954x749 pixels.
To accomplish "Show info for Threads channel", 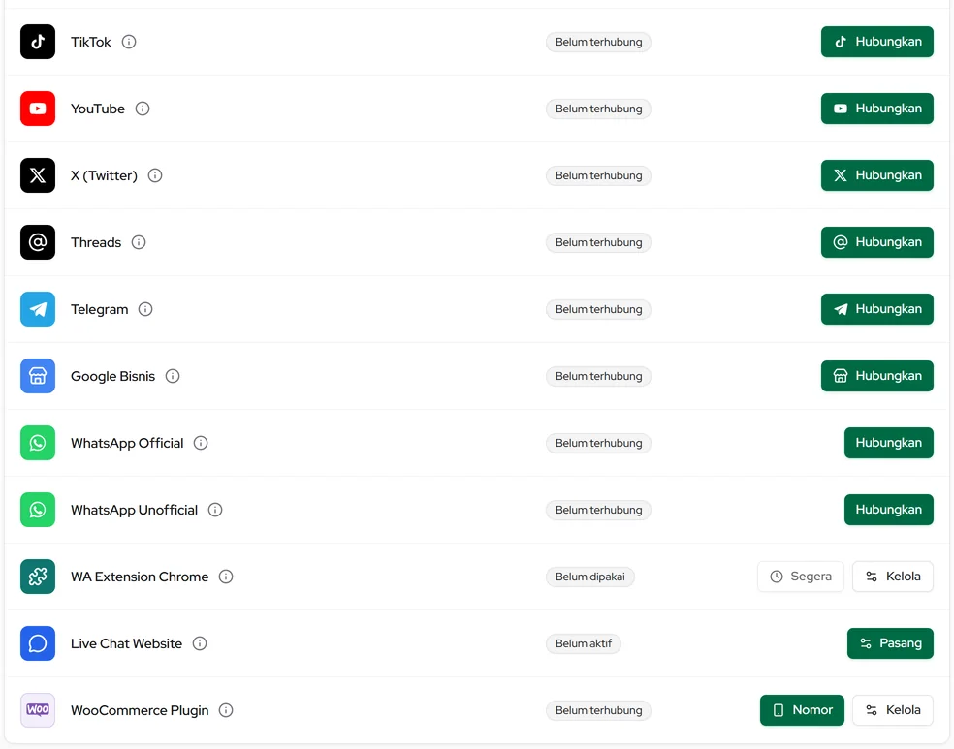I will pos(139,242).
